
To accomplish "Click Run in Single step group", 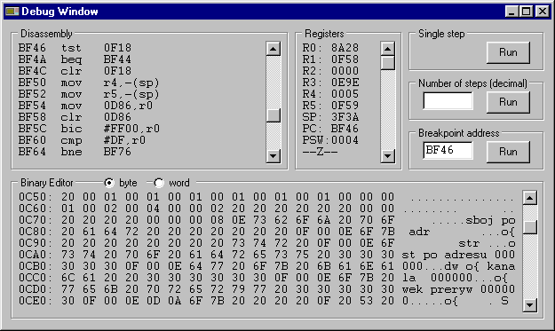I will 508,52.
